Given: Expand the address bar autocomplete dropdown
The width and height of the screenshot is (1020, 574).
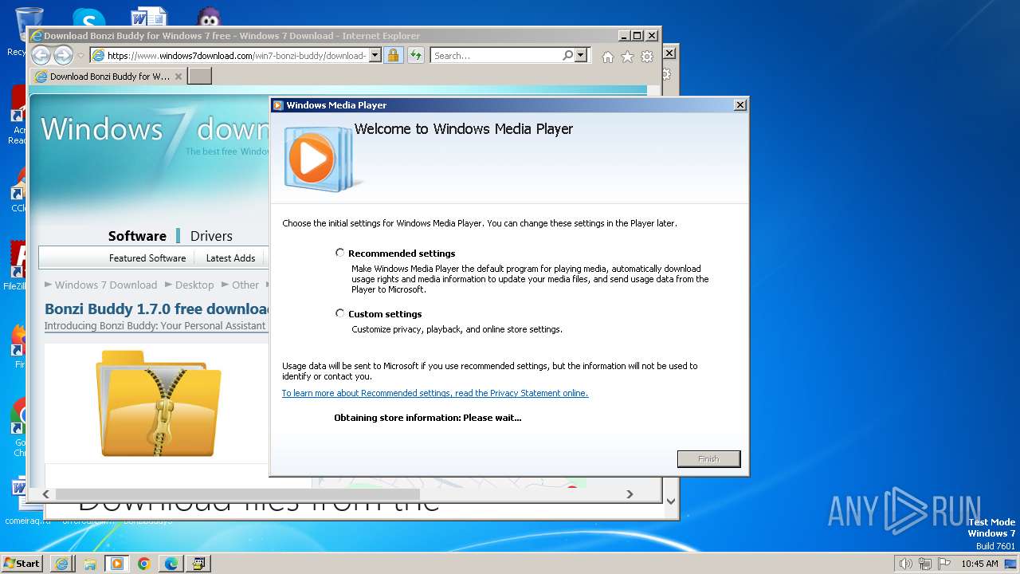Looking at the screenshot, I should tap(375, 56).
